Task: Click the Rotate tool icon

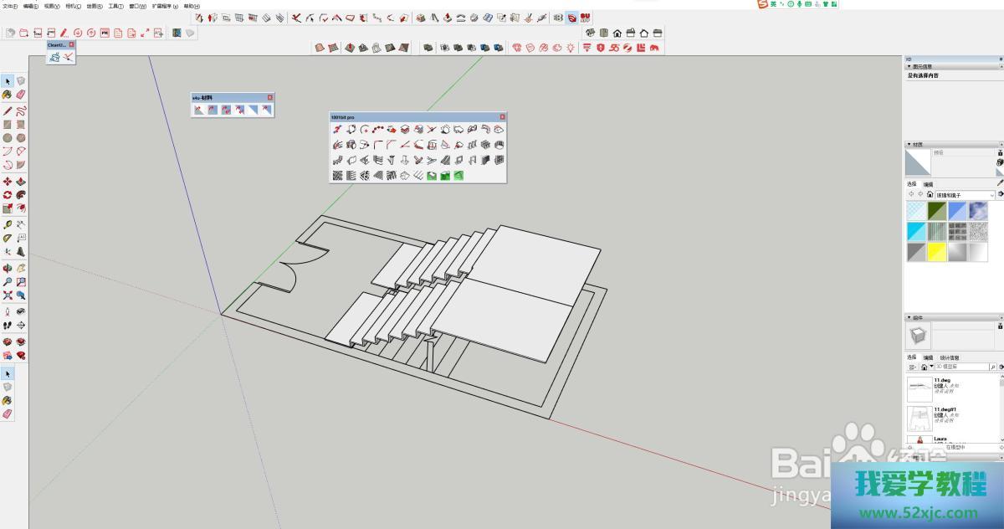Action: pos(8,195)
